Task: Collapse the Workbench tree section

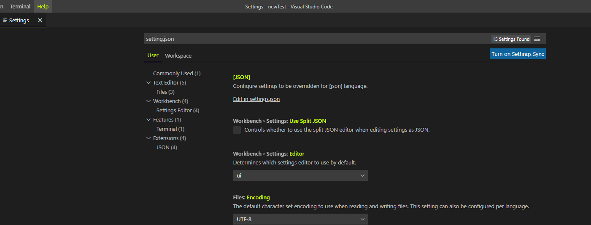Action: [x=148, y=101]
